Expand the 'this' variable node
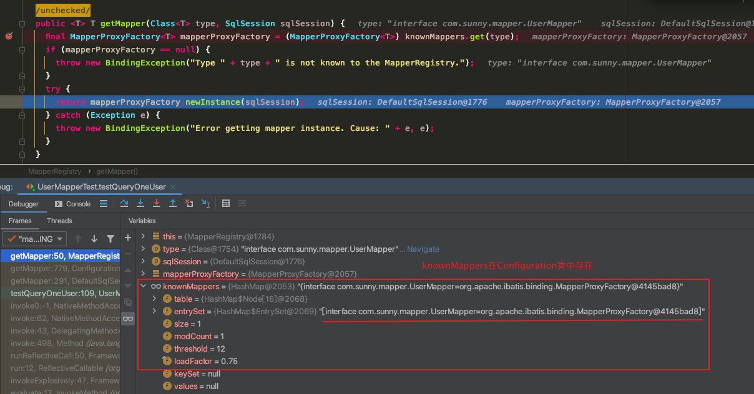The height and width of the screenshot is (394, 754). click(143, 236)
